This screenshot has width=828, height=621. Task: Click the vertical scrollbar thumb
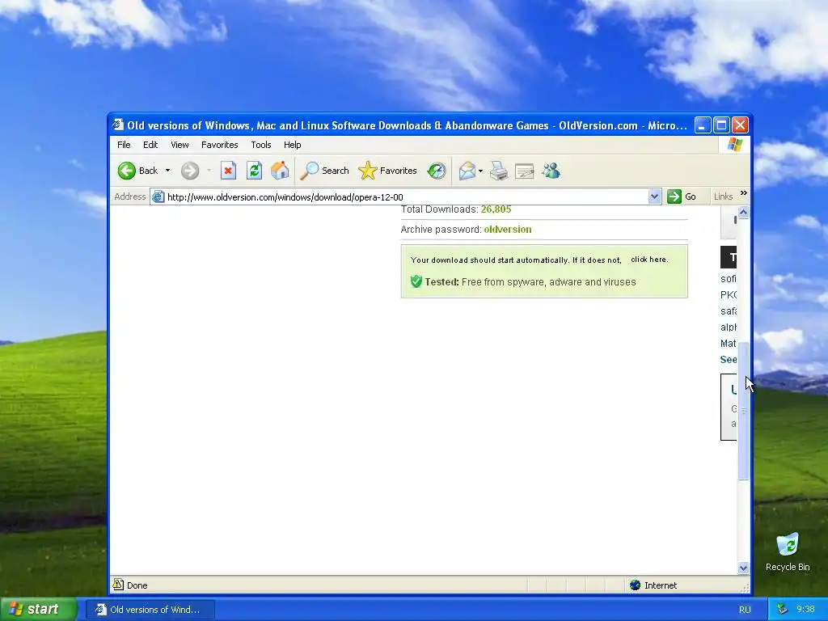coord(743,411)
